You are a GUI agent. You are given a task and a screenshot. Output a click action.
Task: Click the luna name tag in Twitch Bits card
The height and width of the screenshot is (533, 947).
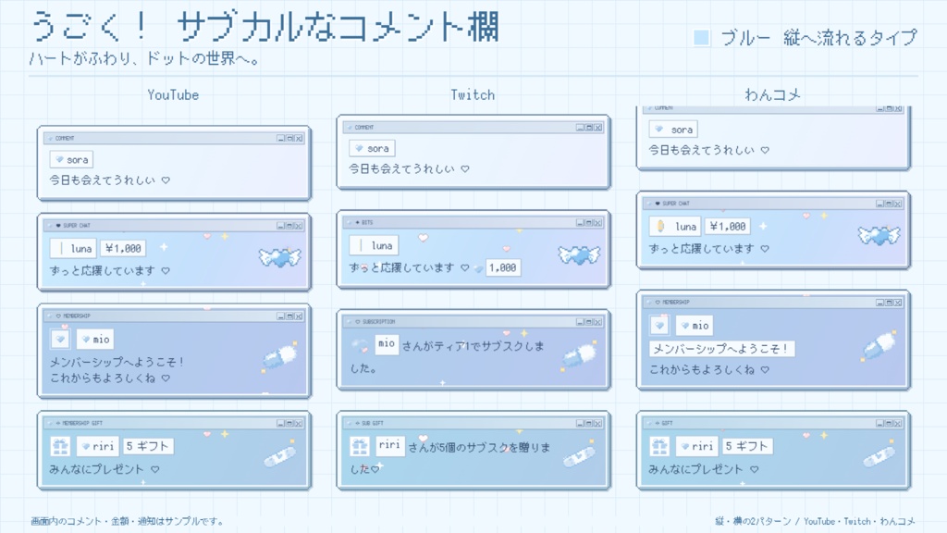374,245
